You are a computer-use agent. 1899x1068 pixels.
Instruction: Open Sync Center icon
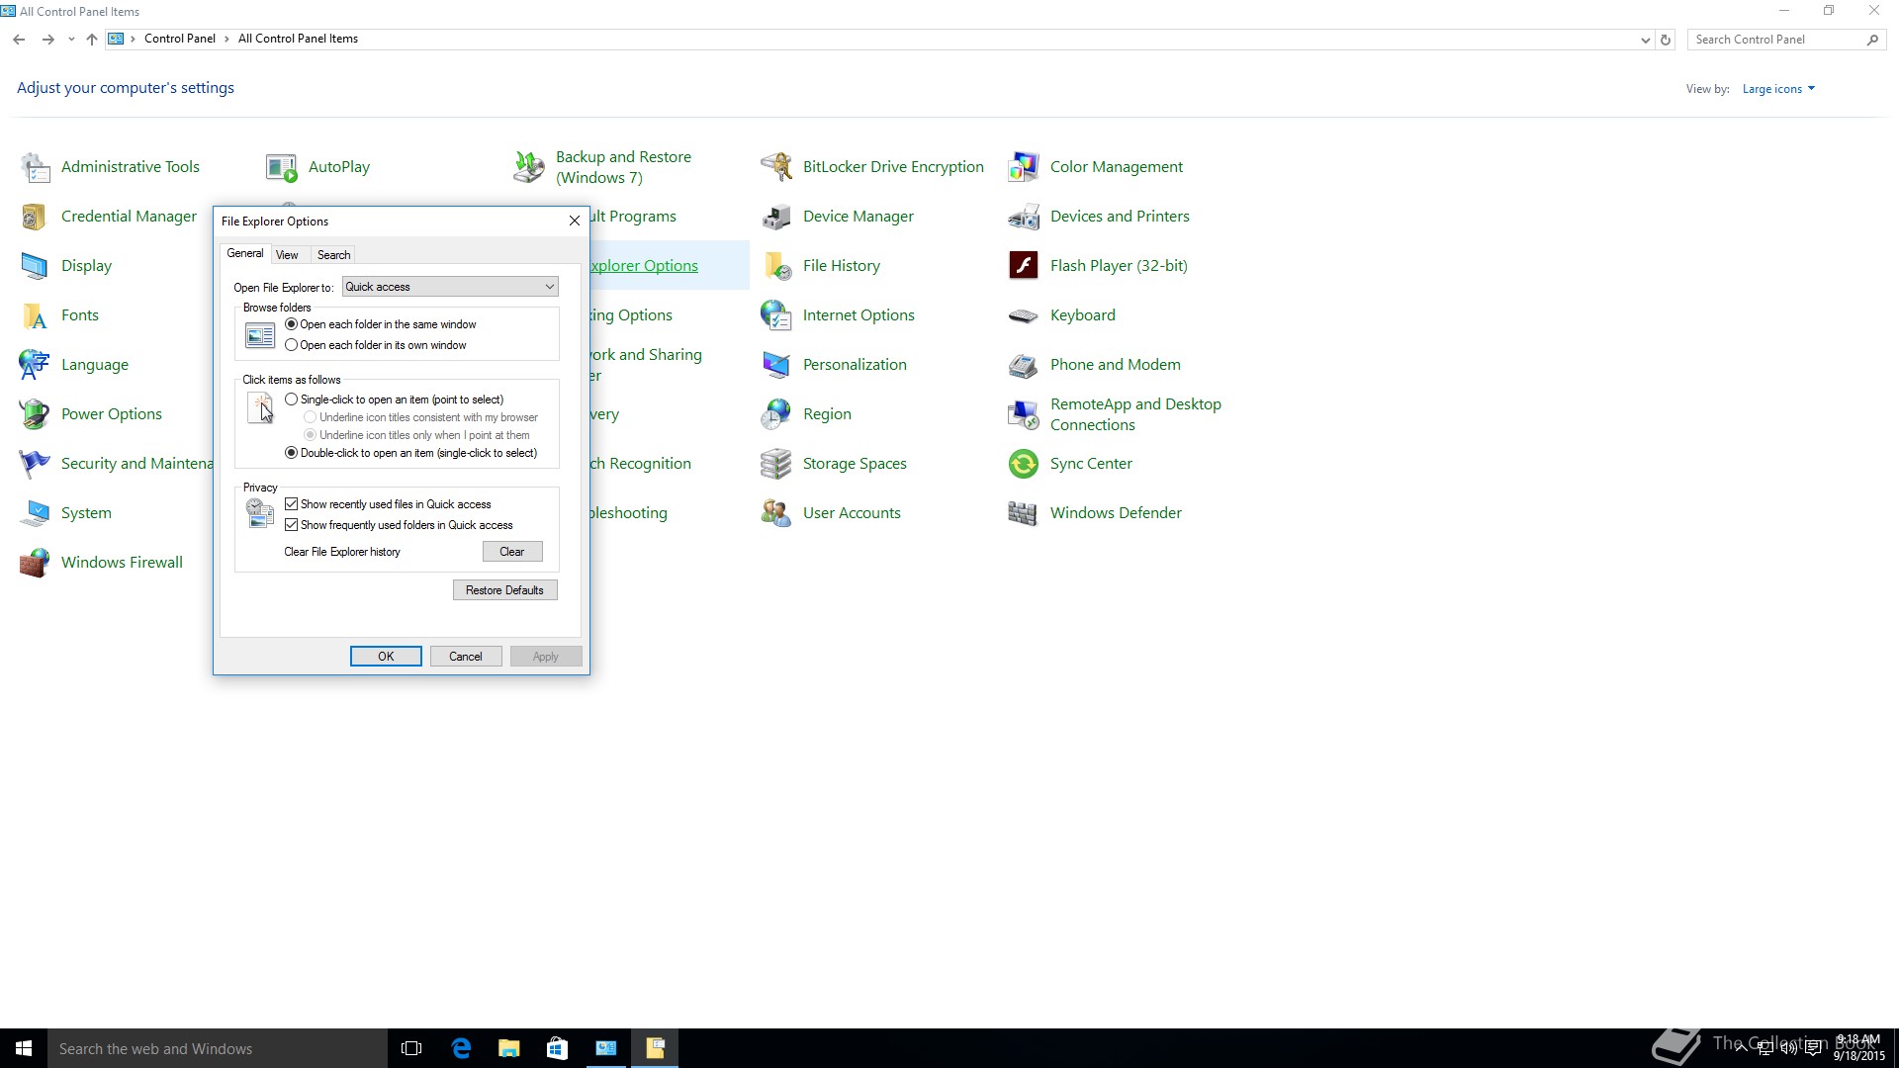1024,464
